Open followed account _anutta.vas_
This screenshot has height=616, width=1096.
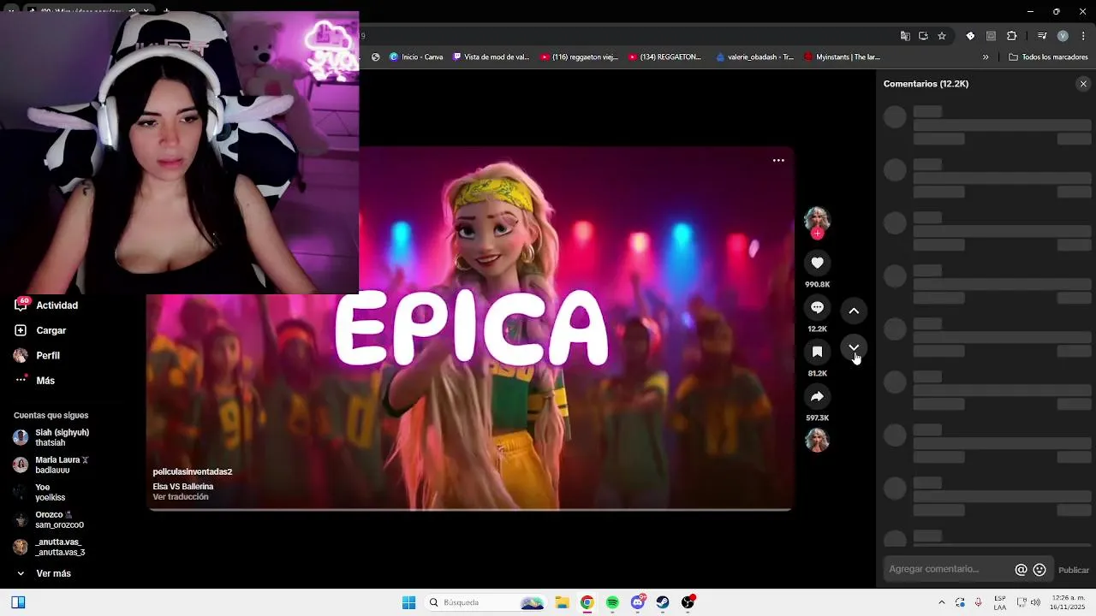[x=50, y=547]
